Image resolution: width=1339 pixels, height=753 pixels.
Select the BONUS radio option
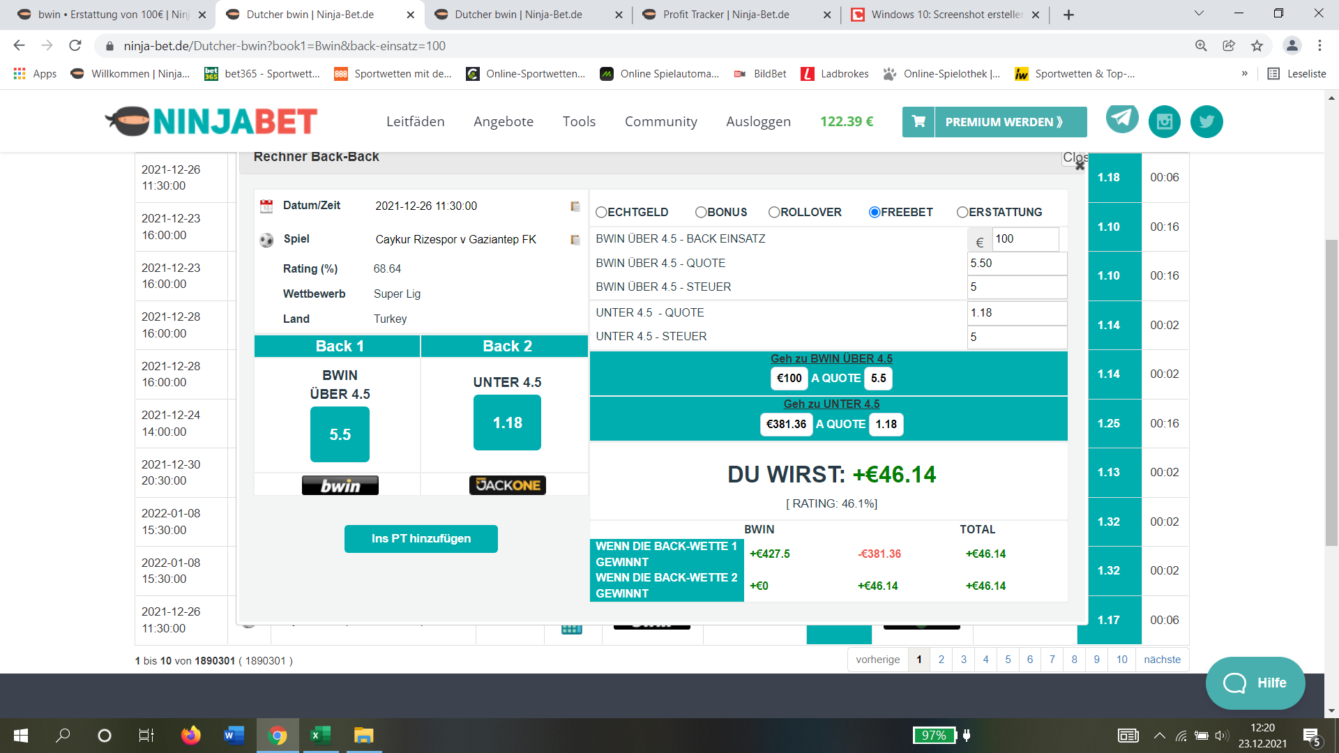[701, 212]
